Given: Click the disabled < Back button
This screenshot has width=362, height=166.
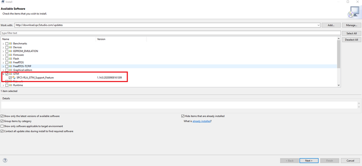Looking at the screenshot, I should [x=289, y=161].
